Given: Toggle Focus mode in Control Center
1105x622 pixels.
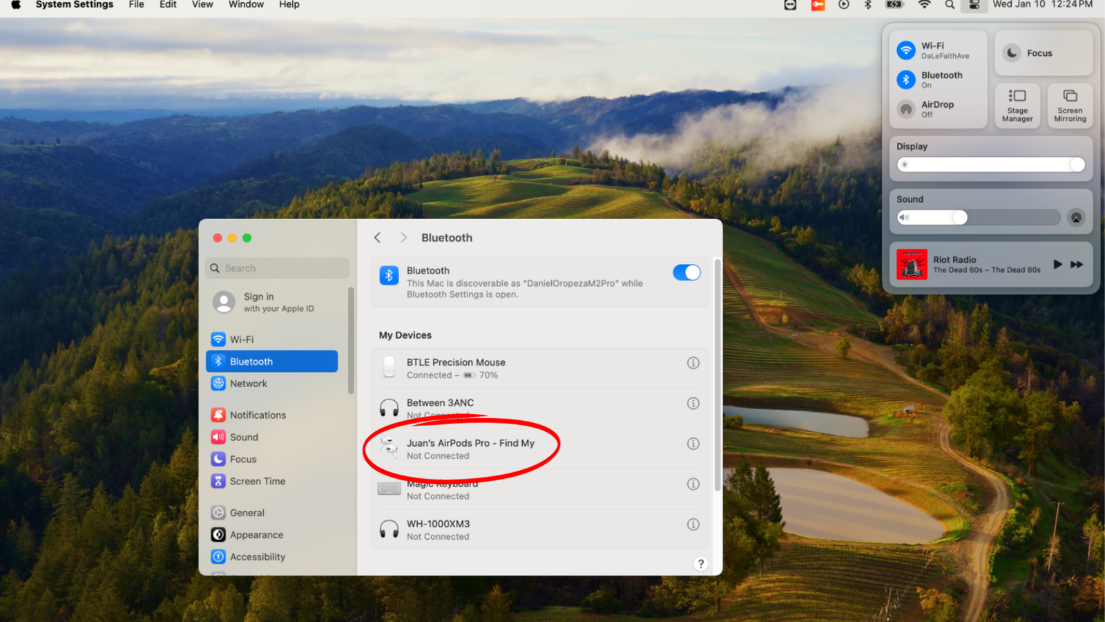Looking at the screenshot, I should [1043, 53].
